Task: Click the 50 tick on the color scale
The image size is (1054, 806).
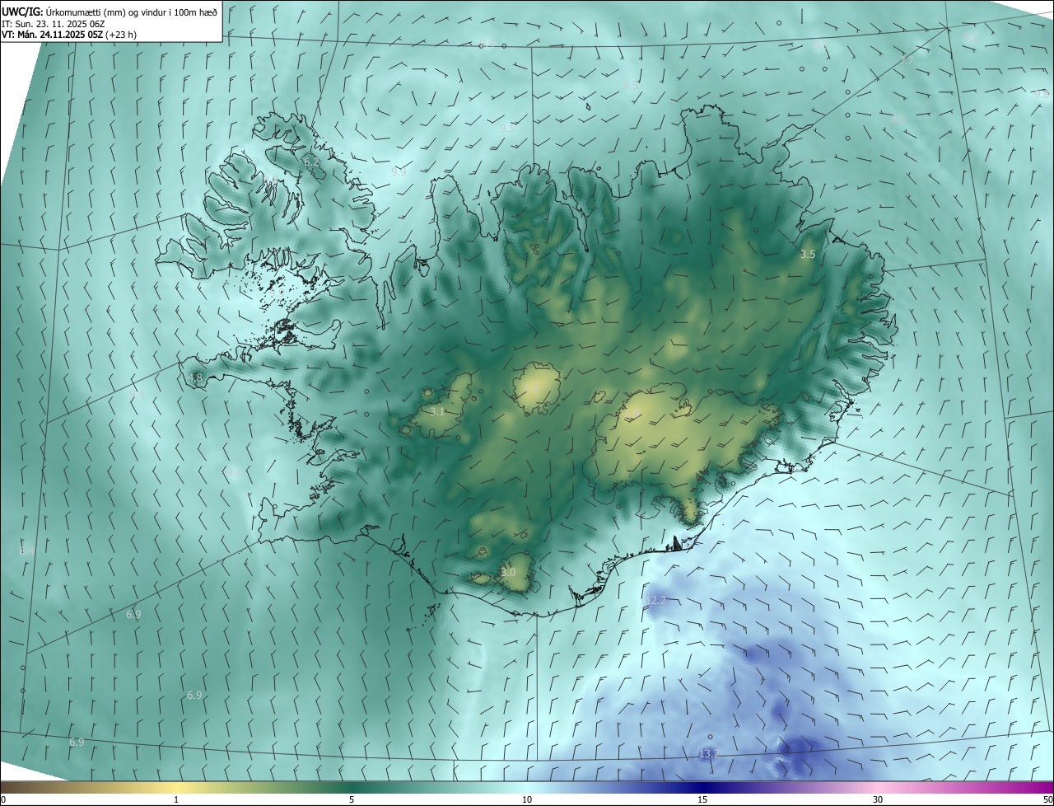Action: (1047, 799)
